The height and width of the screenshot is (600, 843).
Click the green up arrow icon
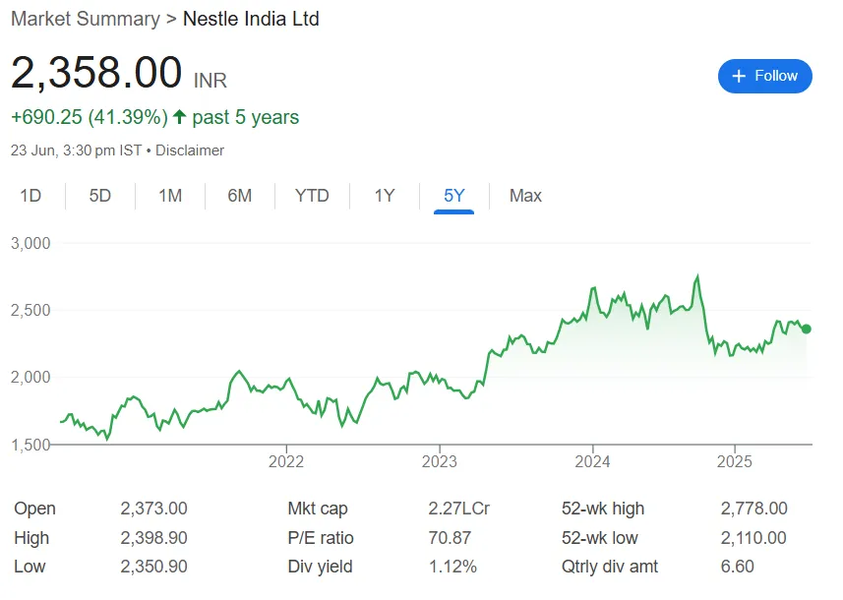tap(180, 116)
